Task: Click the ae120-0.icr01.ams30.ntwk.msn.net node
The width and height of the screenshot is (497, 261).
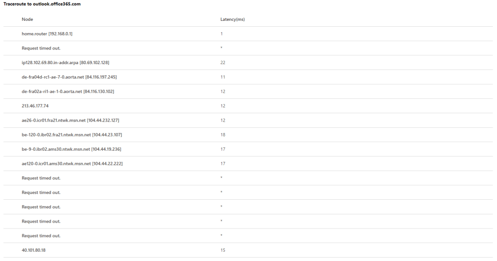Action: [x=72, y=164]
